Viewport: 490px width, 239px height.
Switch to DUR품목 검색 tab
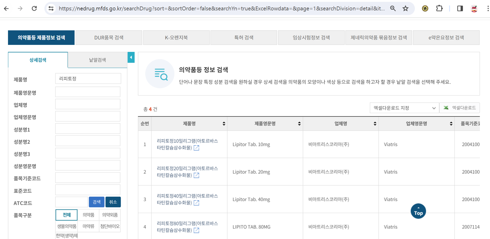(x=109, y=38)
